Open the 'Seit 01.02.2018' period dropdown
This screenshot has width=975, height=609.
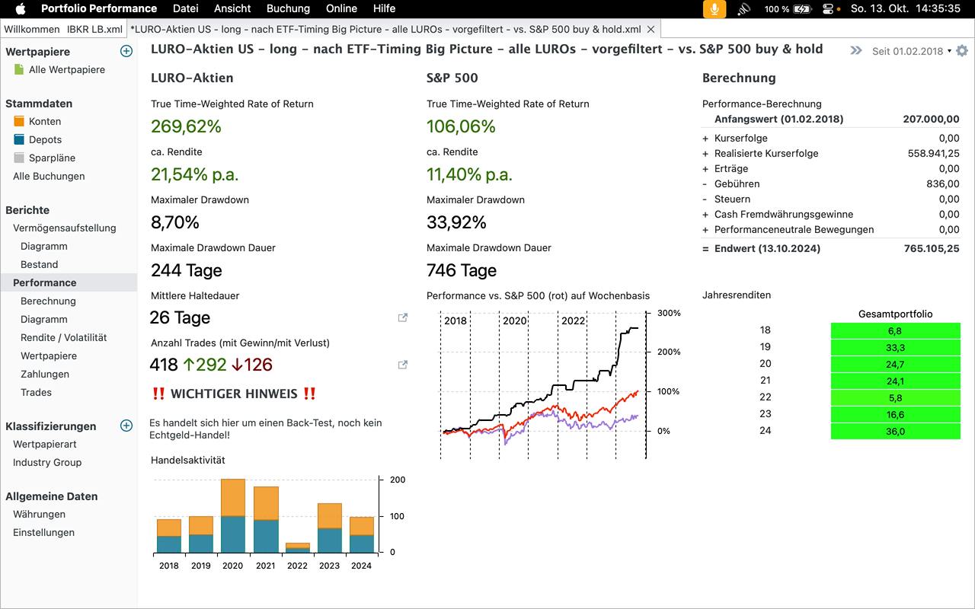[911, 51]
